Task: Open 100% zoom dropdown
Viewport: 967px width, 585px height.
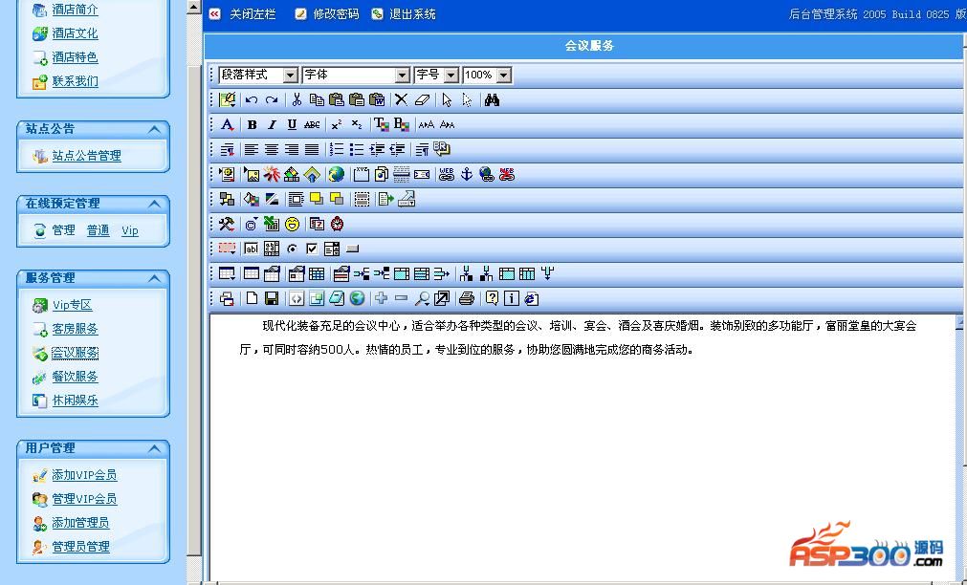Action: [487, 75]
